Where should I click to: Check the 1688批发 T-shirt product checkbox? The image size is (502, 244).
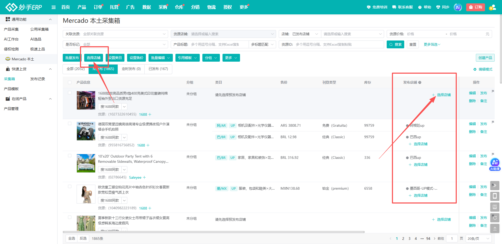pos(70,92)
